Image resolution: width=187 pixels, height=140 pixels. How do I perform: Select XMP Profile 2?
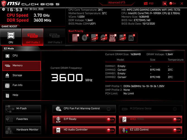[x=55, y=37]
